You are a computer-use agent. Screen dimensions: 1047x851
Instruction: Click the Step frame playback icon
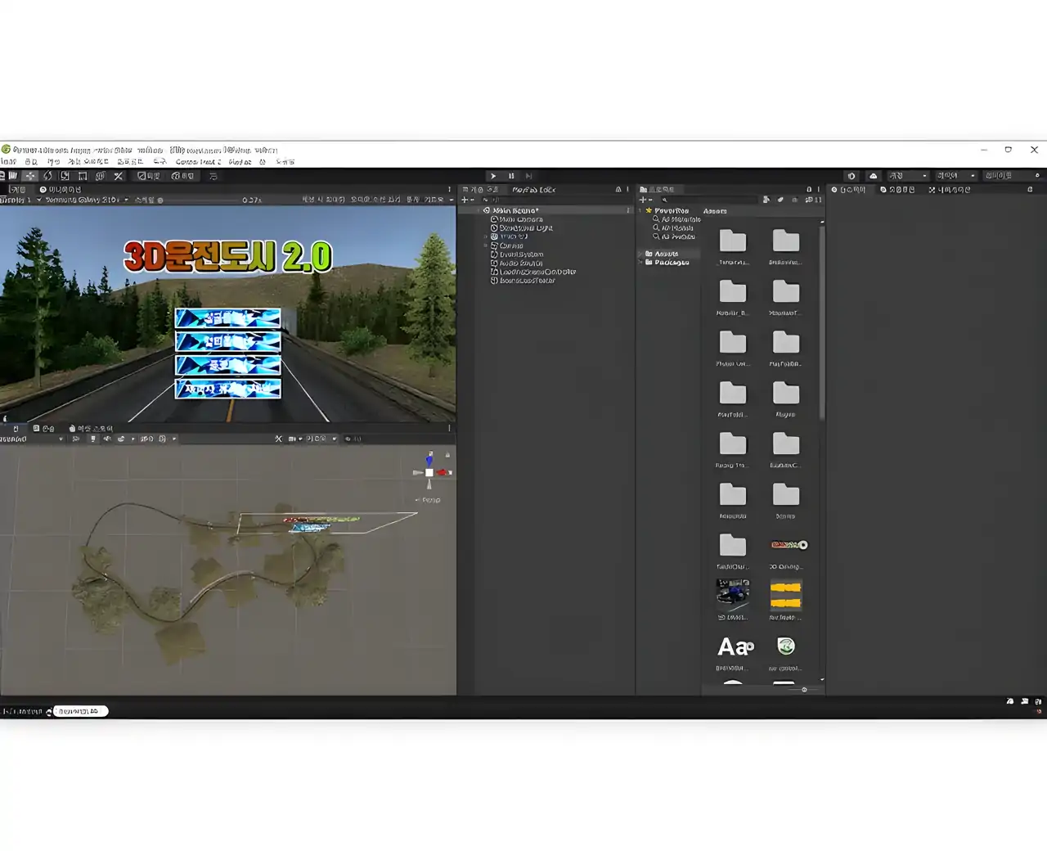pos(529,176)
